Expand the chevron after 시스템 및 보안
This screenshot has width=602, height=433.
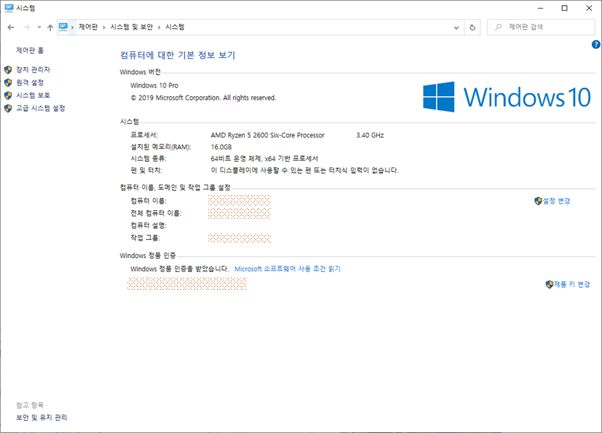point(159,27)
